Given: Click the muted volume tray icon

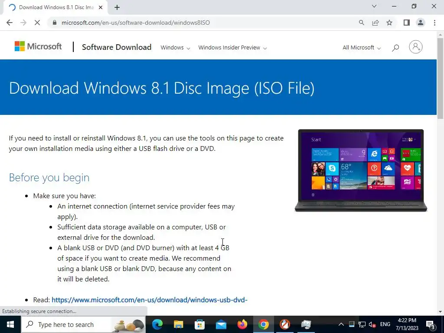Looking at the screenshot, I should pyautogui.click(x=372, y=324).
